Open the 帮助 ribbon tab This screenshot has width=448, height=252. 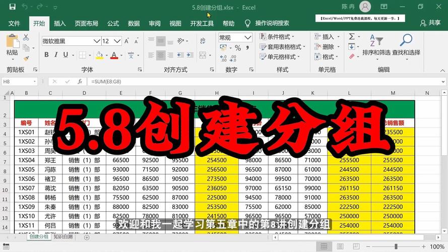pyautogui.click(x=229, y=23)
